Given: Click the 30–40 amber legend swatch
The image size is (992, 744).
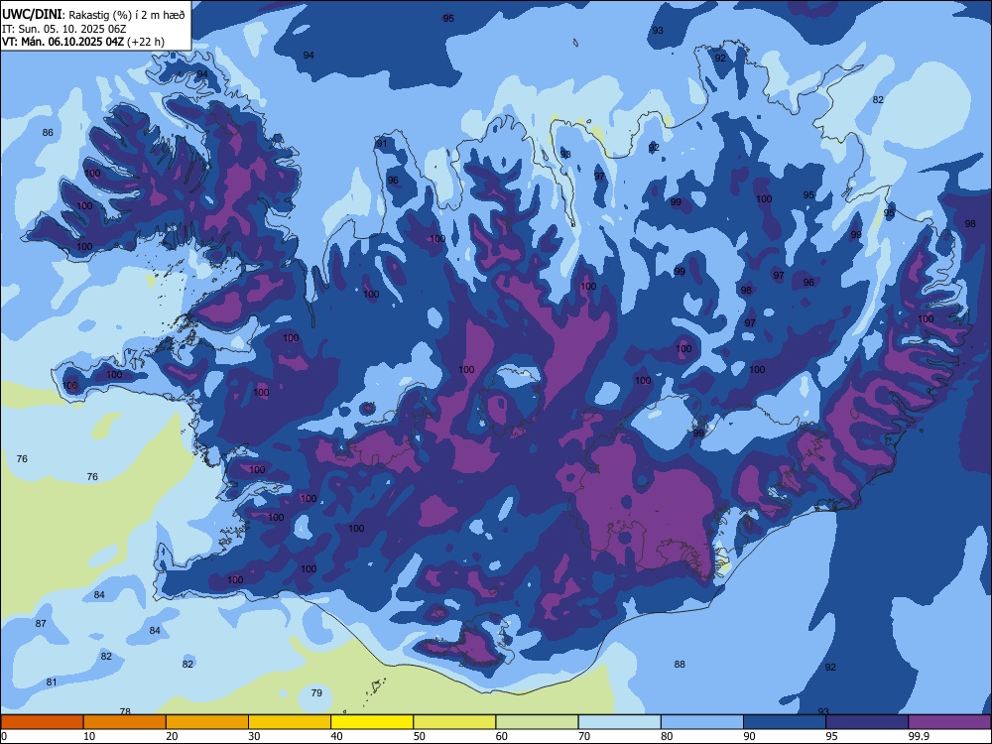Looking at the screenshot, I should tap(290, 722).
